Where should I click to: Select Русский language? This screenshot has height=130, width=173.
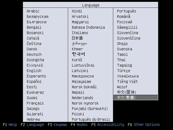pos(125,22)
